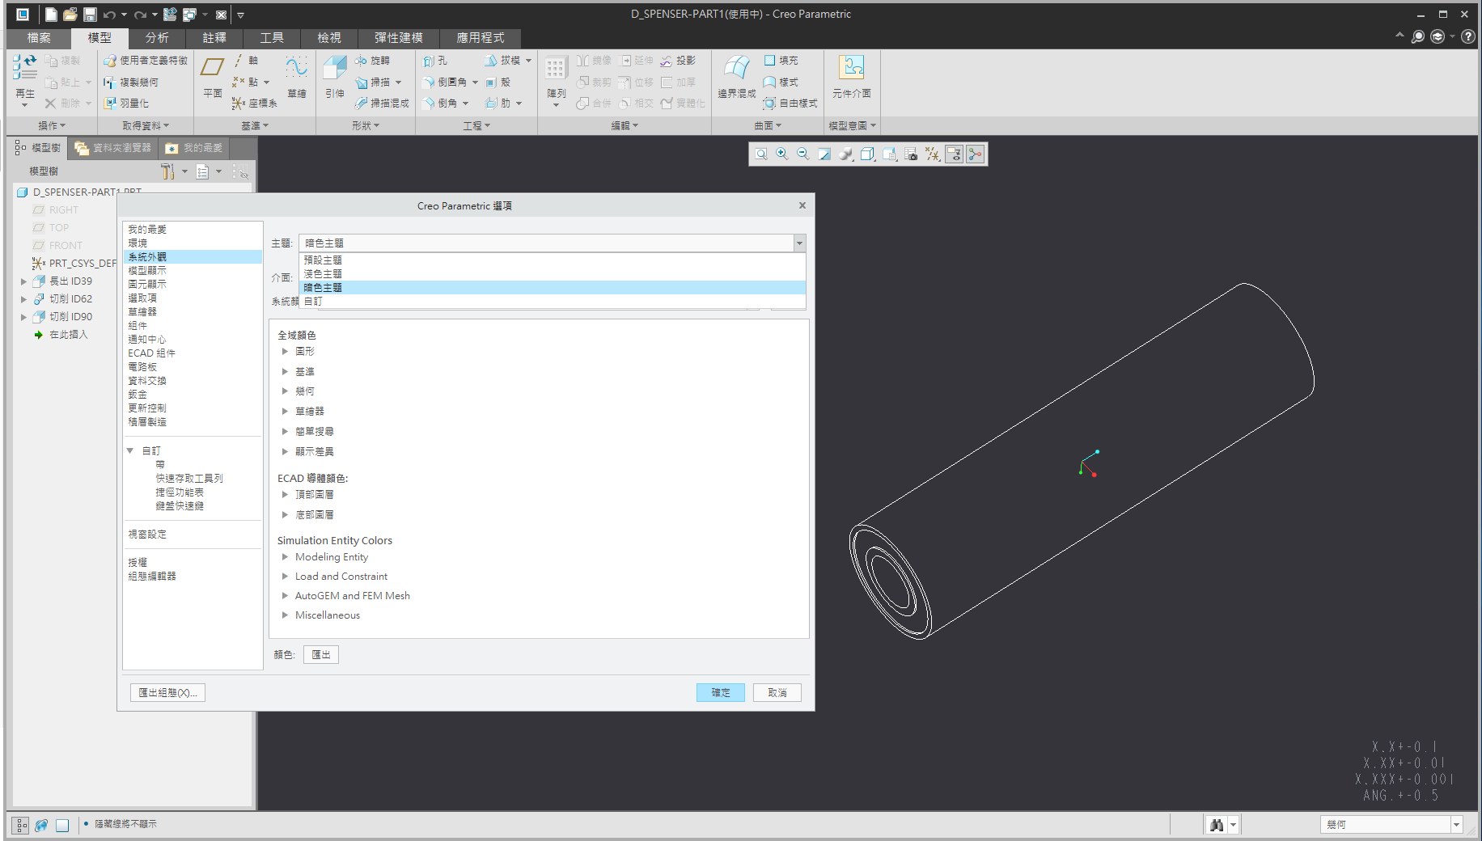Click the Refit view icon
This screenshot has height=841, width=1482.
click(761, 154)
